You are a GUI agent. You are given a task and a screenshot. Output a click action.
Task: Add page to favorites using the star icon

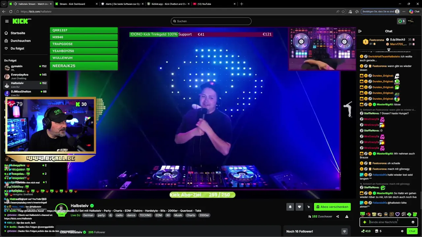click(x=343, y=12)
